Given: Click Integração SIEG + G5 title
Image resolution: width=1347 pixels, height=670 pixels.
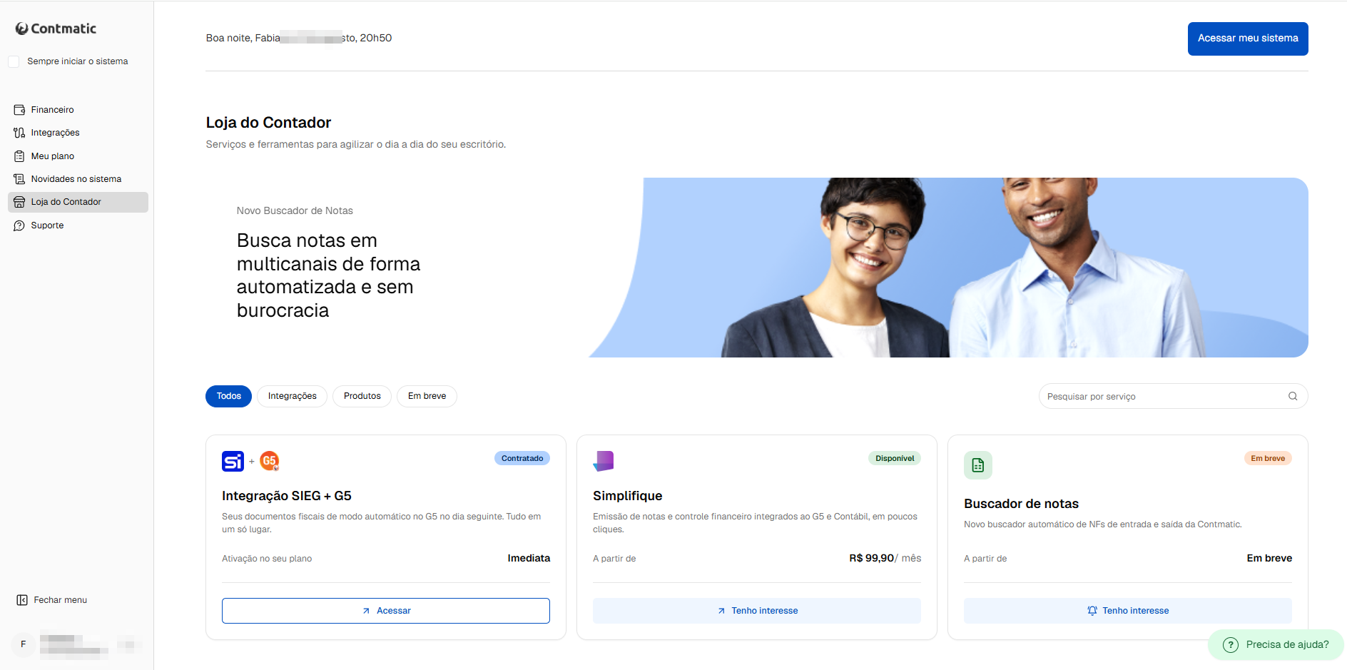Looking at the screenshot, I should [287, 496].
